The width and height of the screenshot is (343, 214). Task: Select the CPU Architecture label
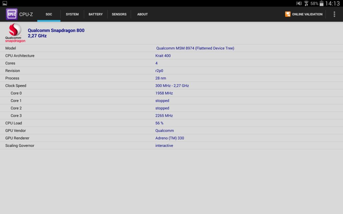click(x=20, y=56)
